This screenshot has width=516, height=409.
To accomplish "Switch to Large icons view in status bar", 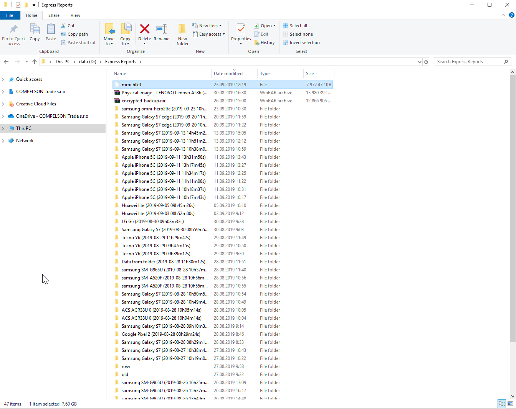I will coord(510,404).
